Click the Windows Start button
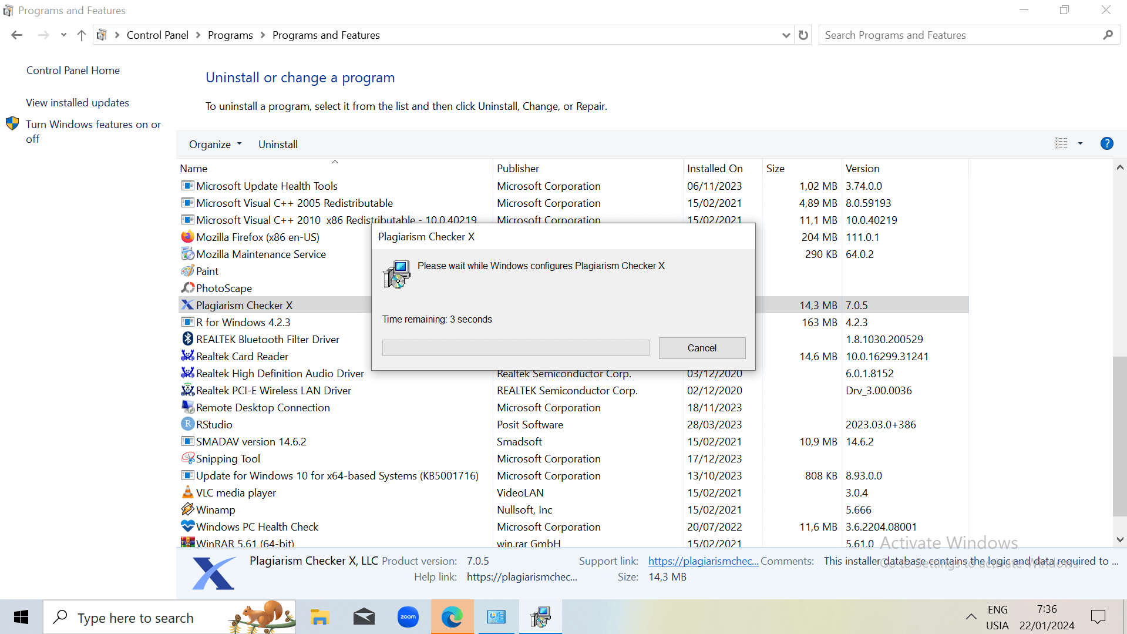Image resolution: width=1127 pixels, height=634 pixels. (21, 617)
